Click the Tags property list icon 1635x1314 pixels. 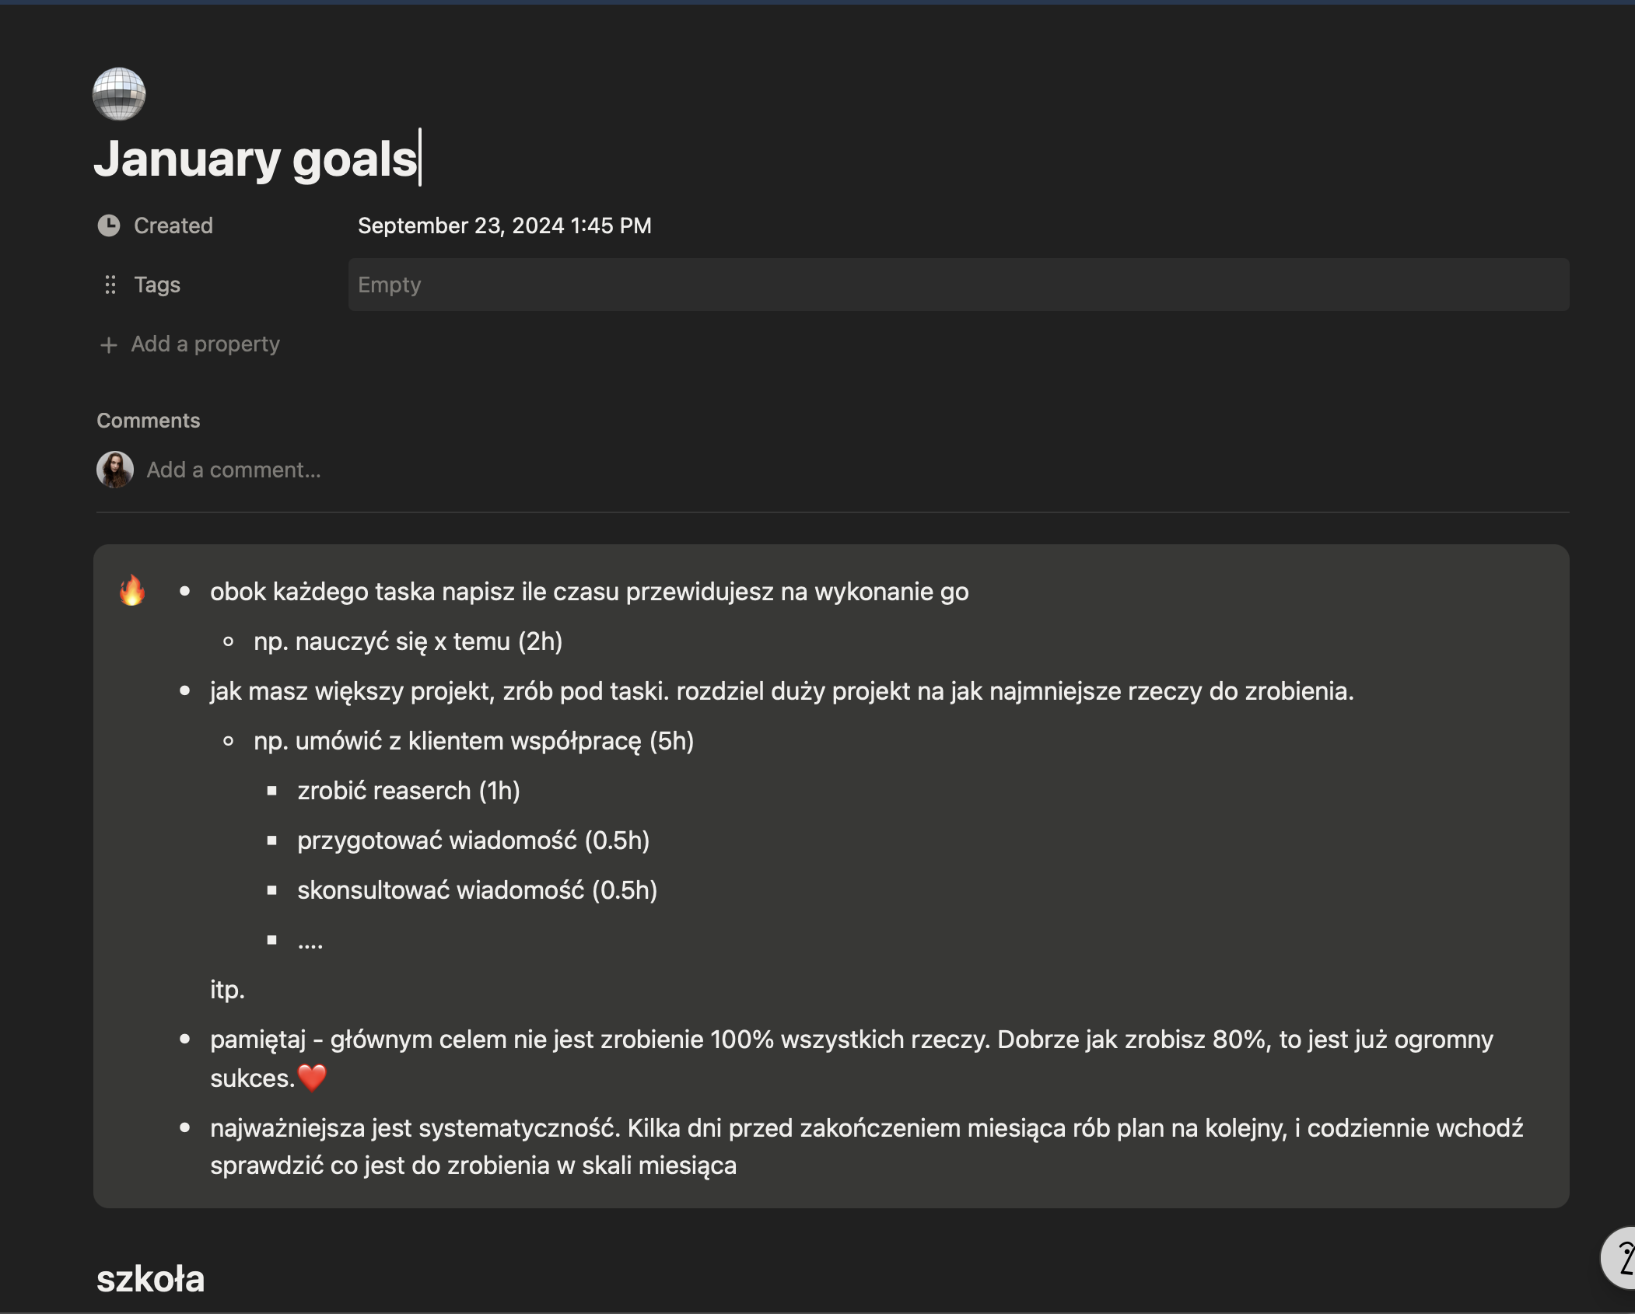(110, 285)
